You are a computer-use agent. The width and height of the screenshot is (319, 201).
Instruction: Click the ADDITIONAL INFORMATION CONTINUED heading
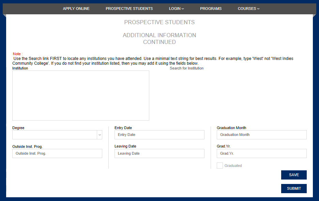[159, 38]
